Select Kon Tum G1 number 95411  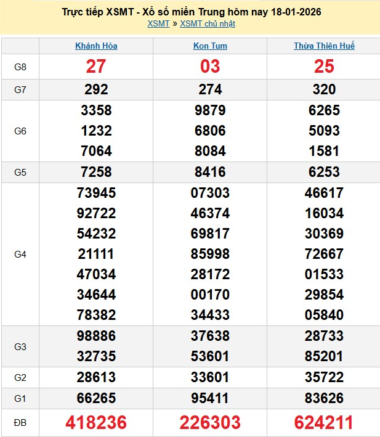210,398
